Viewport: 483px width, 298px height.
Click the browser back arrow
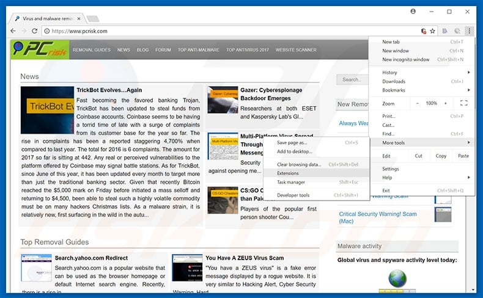13,31
